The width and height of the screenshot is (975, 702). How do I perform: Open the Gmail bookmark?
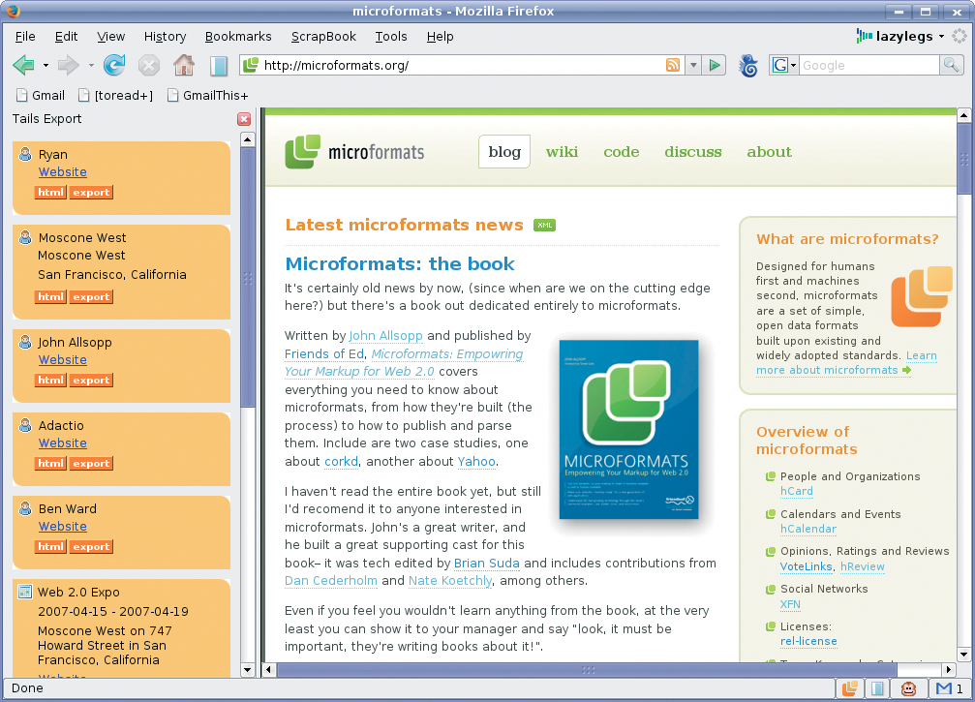(41, 95)
